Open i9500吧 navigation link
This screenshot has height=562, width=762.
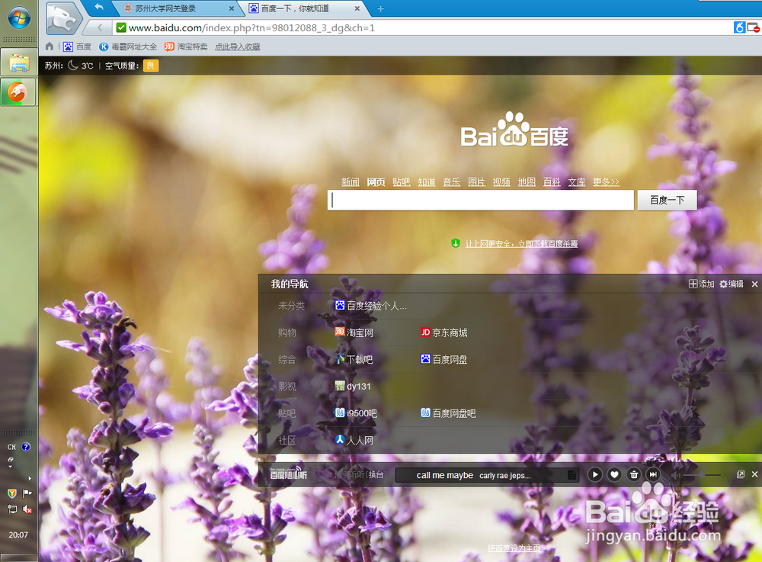(x=356, y=413)
